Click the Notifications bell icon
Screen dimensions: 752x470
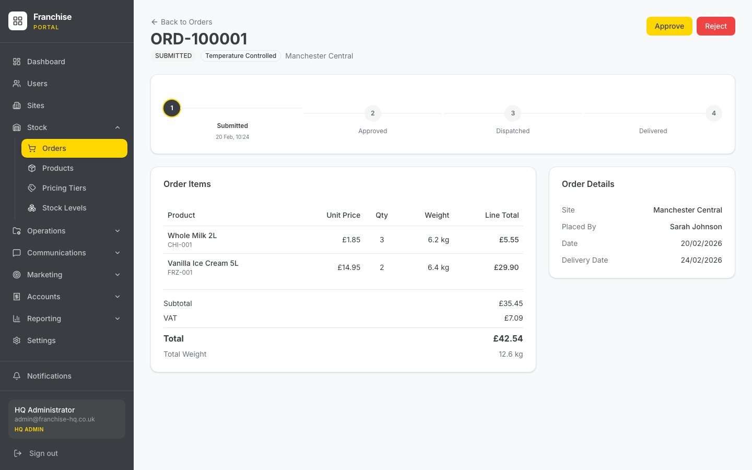[17, 376]
